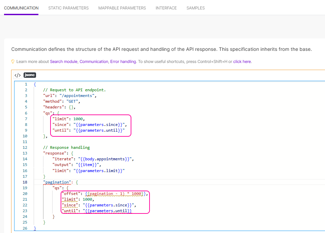Image resolution: width=325 pixels, height=233 pixels.
Task: Click the underlined "pagination" key
Action: [x=57, y=182]
